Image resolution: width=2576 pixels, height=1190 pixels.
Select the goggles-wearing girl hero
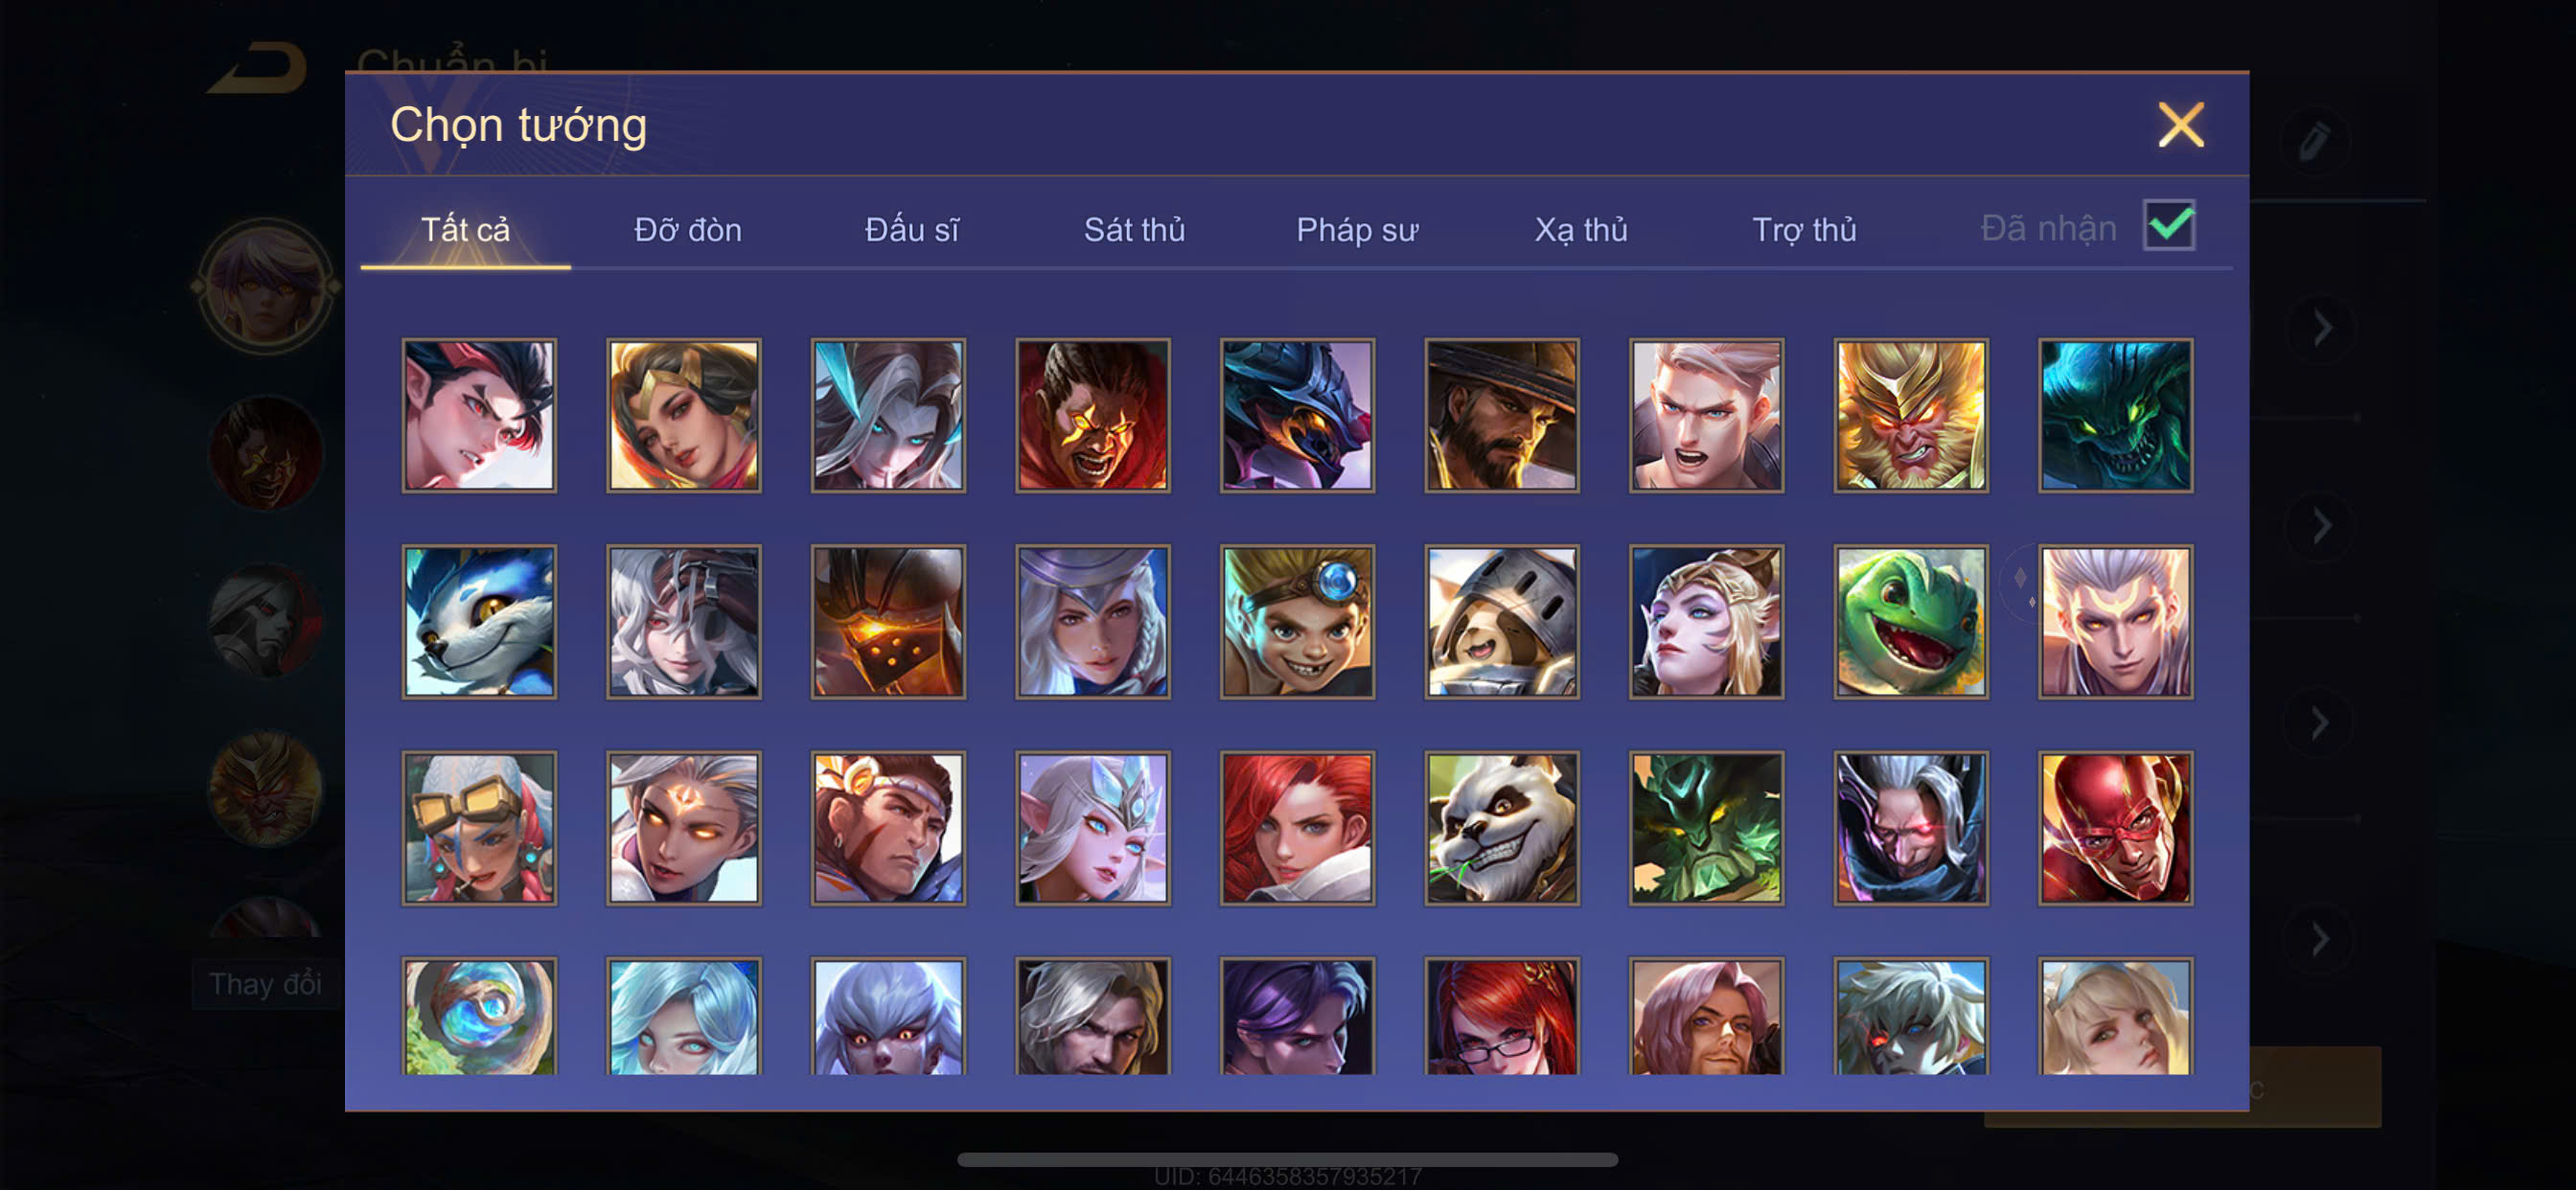(479, 828)
